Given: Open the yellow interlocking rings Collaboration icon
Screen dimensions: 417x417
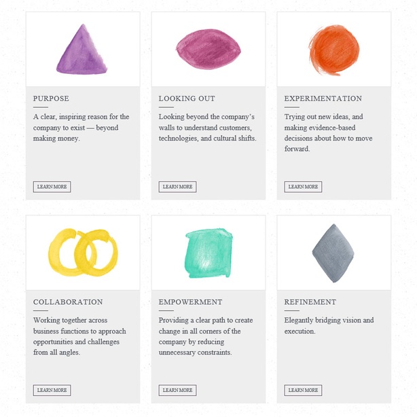Looking at the screenshot, I should [83, 253].
